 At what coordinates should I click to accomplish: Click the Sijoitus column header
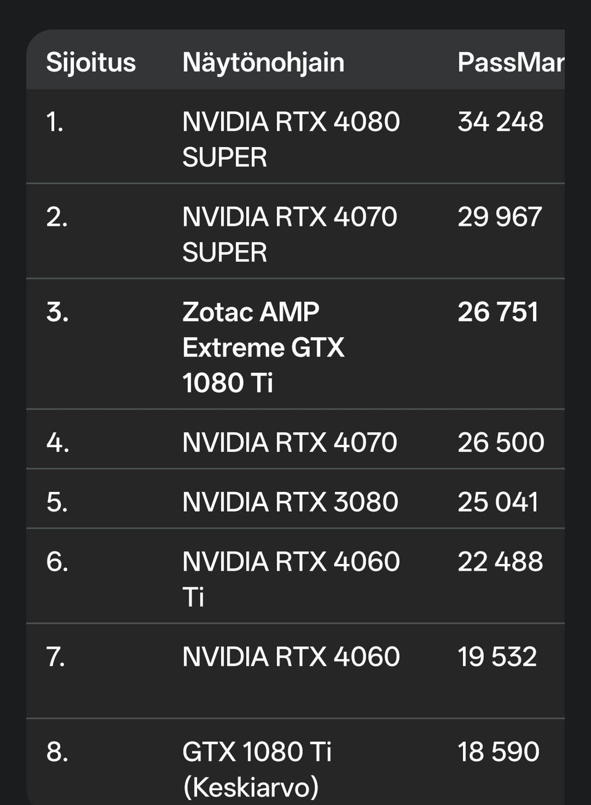click(x=90, y=63)
